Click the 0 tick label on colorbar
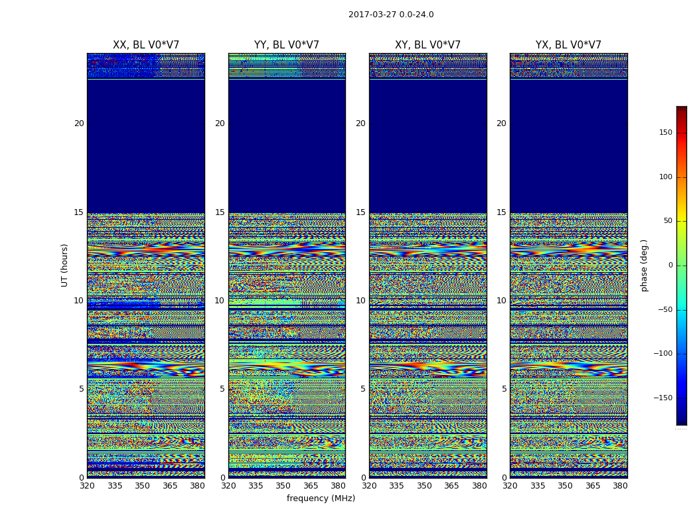The image size is (697, 531). point(670,265)
